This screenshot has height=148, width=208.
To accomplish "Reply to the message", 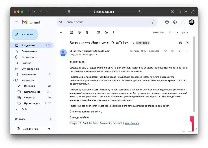I will [x=180, y=51].
